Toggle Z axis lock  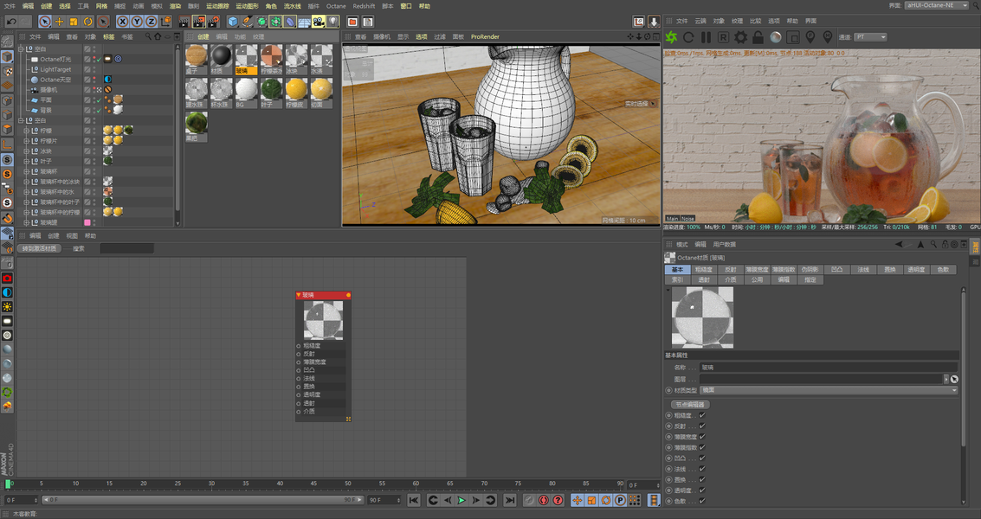152,22
